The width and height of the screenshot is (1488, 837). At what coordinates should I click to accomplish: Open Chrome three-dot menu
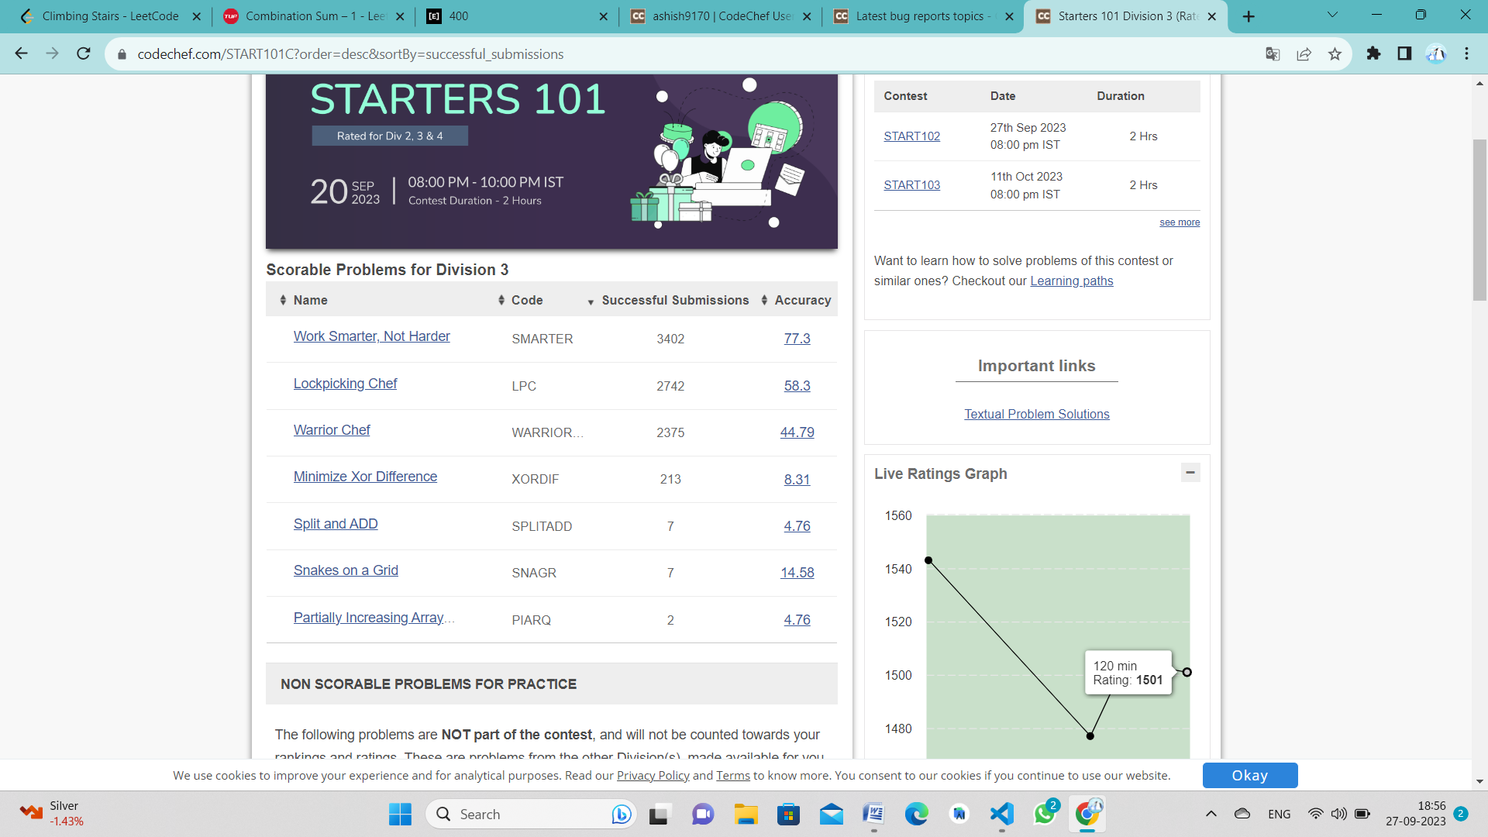click(1466, 53)
